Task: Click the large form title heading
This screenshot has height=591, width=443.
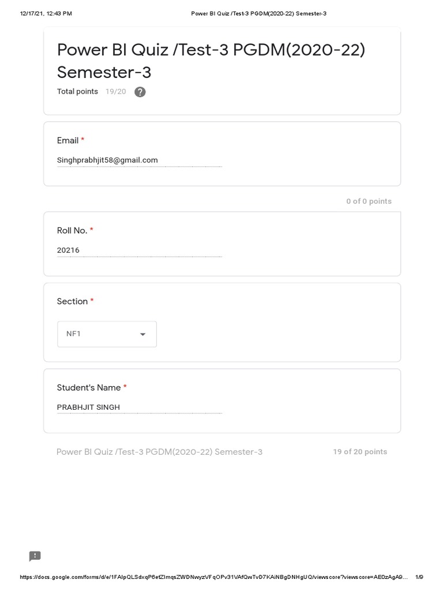Action: click(211, 61)
